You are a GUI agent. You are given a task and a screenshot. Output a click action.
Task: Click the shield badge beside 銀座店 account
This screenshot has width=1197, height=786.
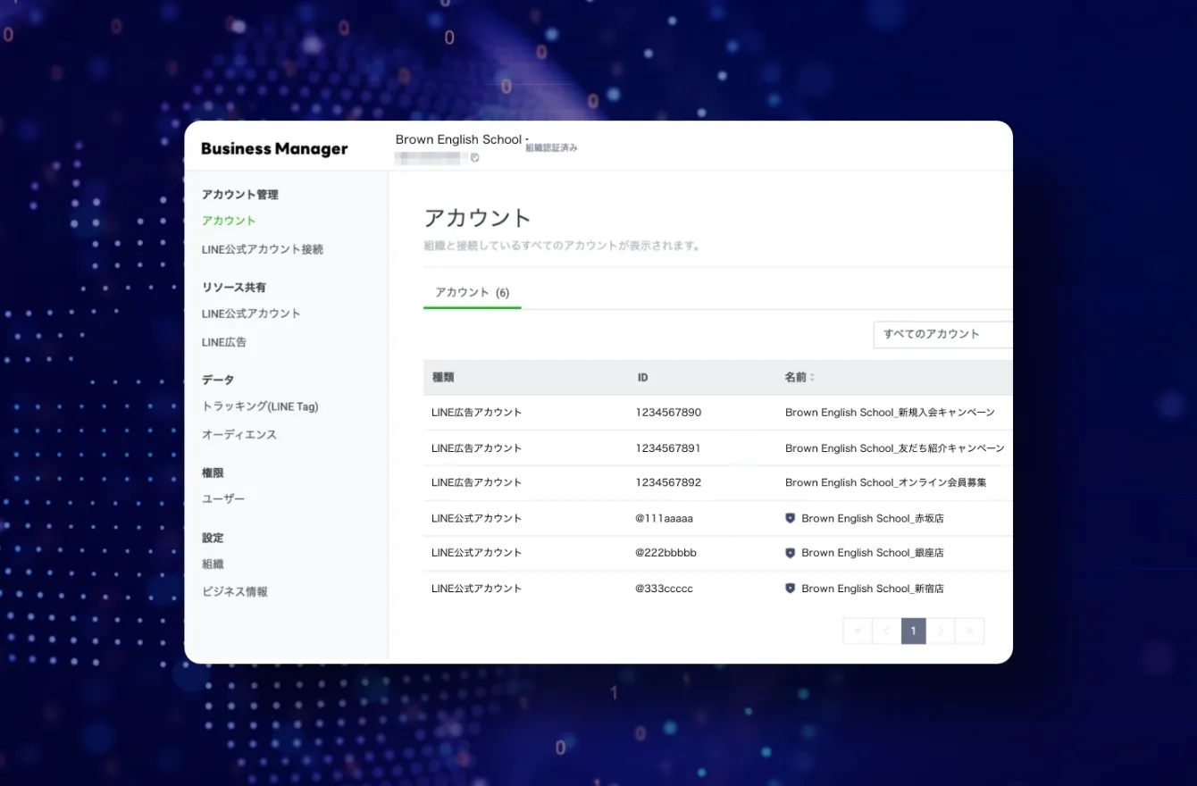(x=790, y=553)
